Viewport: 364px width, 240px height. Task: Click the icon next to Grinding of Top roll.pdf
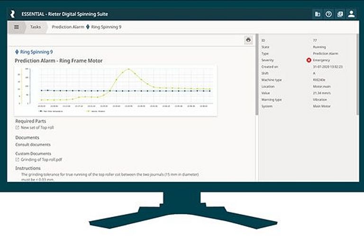click(x=18, y=160)
